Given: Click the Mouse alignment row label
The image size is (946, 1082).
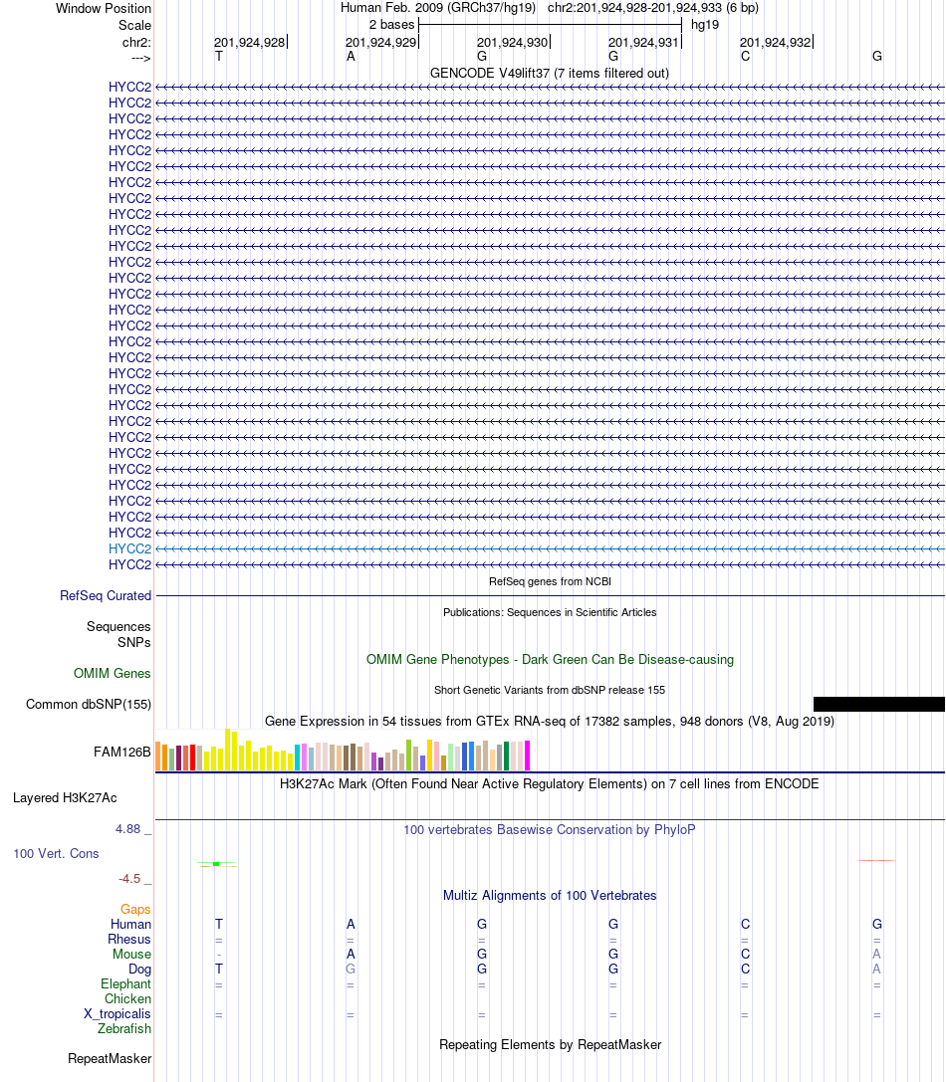Looking at the screenshot, I should (x=131, y=954).
